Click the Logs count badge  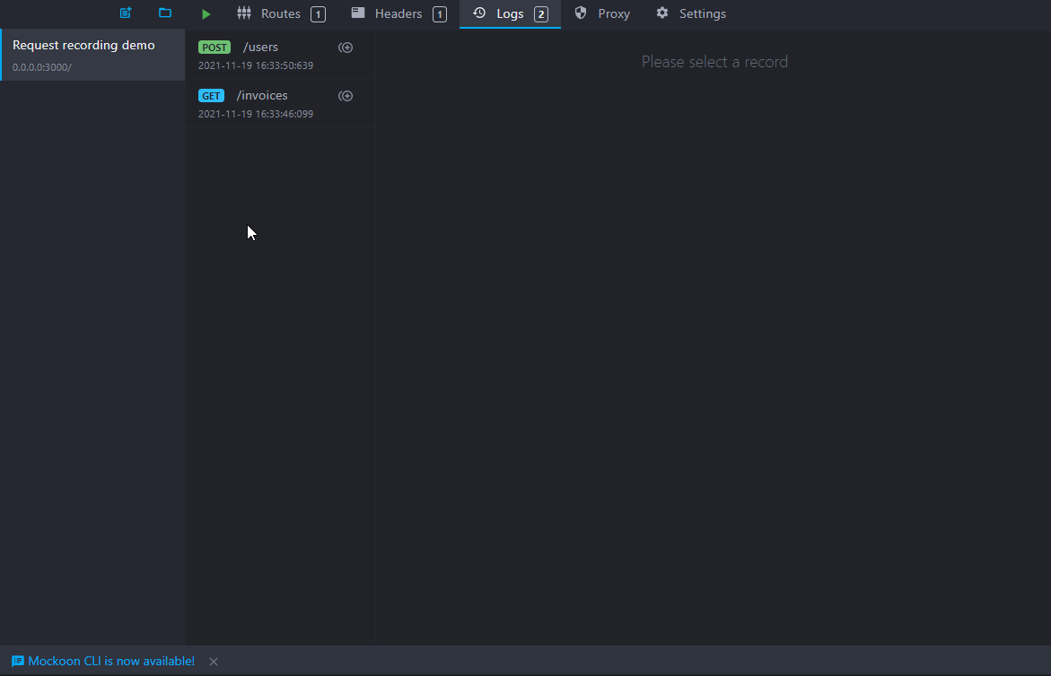[540, 14]
